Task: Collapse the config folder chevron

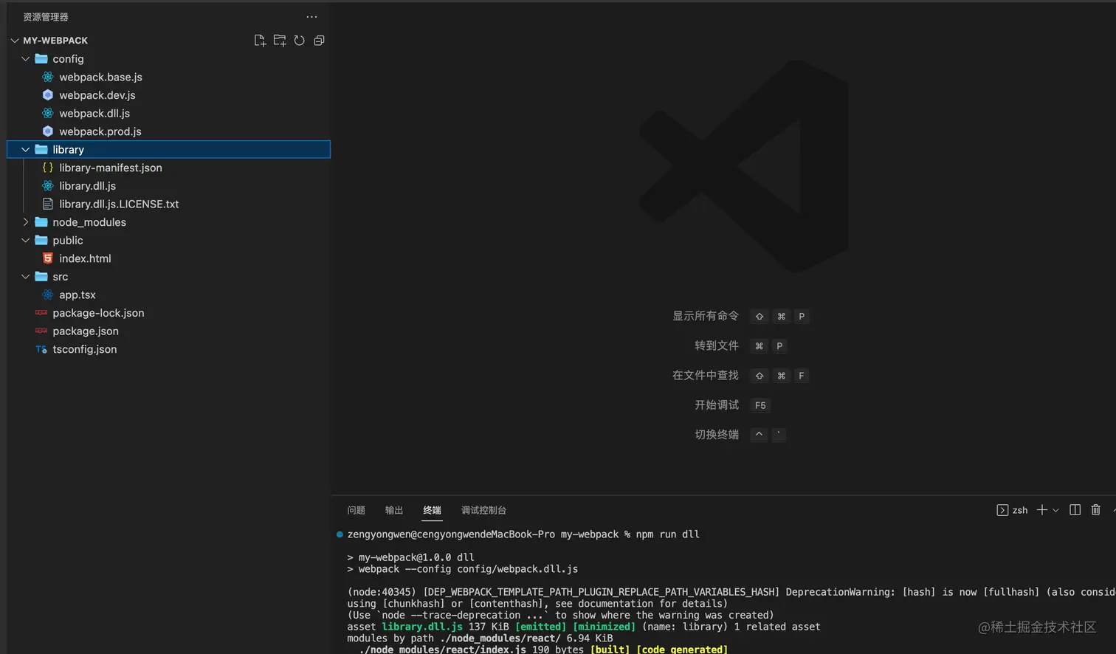Action: click(x=26, y=59)
